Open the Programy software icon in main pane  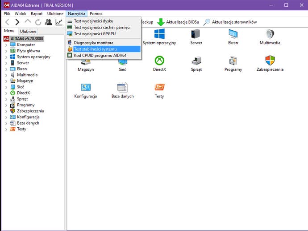click(233, 61)
